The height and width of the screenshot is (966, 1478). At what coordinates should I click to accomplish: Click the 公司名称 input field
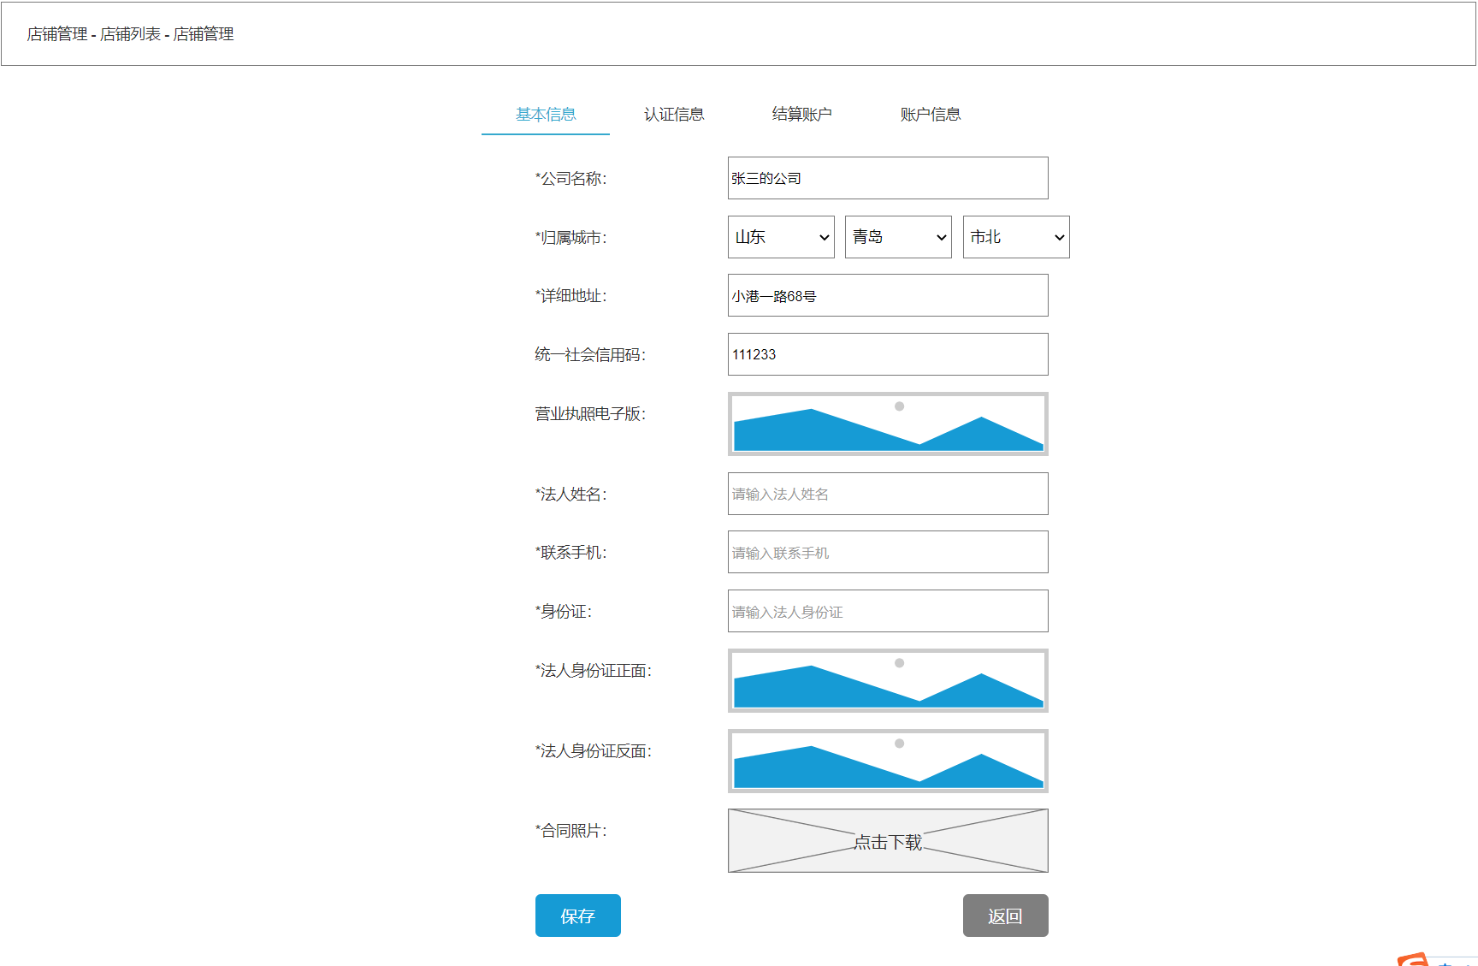pyautogui.click(x=888, y=178)
